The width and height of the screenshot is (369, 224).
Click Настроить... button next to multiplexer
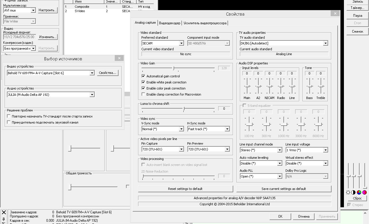[x=48, y=10]
